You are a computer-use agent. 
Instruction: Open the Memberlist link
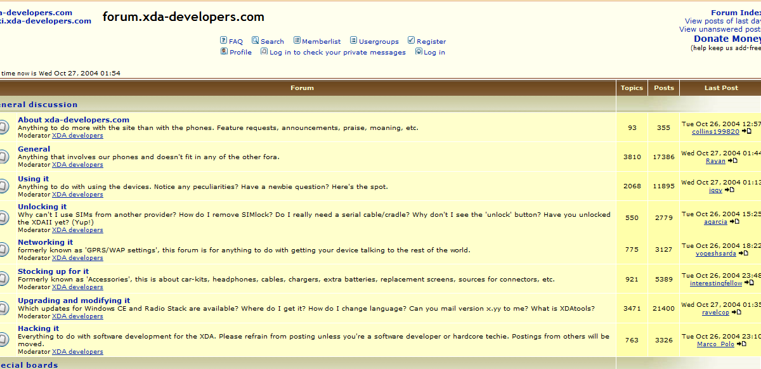(322, 42)
